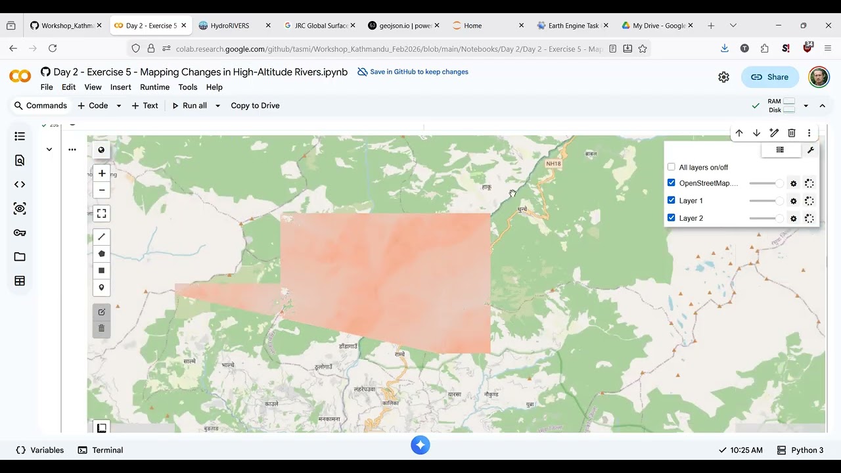Click the Gemini sparkle floating button
This screenshot has height=473, width=841.
[420, 445]
